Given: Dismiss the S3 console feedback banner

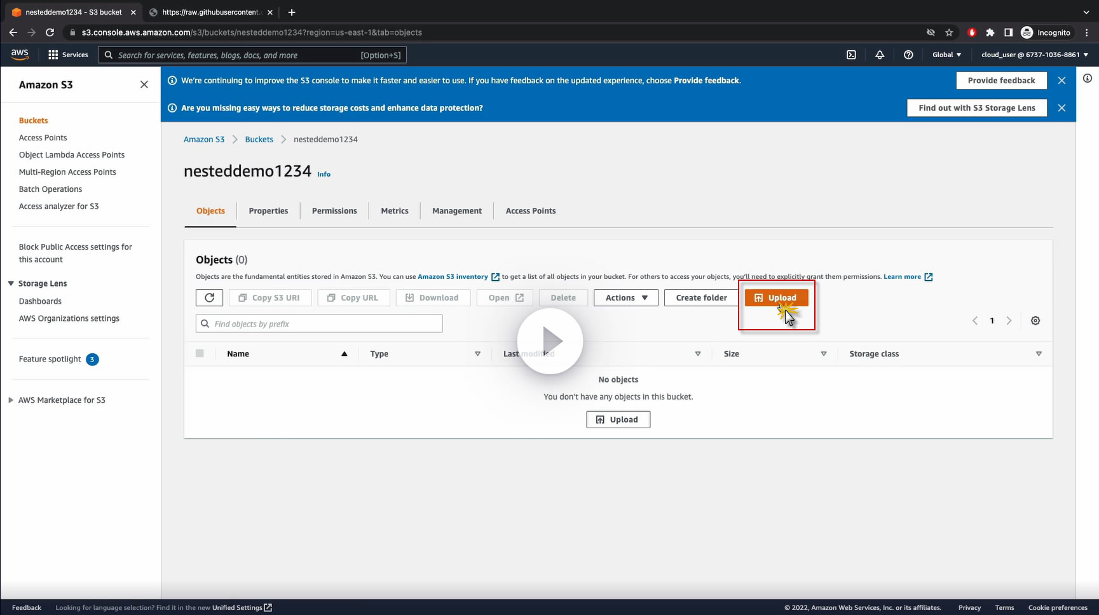Looking at the screenshot, I should [x=1061, y=81].
